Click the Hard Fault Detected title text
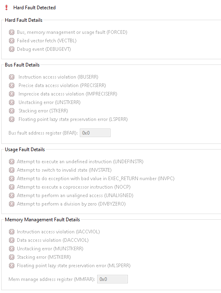This screenshot has width=221, height=293. pyautogui.click(x=34, y=8)
